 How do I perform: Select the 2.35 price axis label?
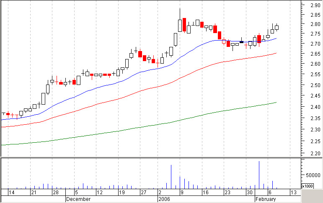point(315,118)
